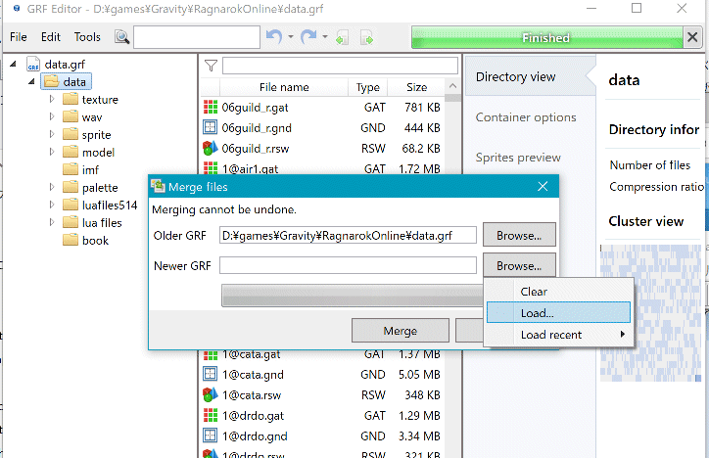Click RSW icon of 06guild_r.rsw

tap(211, 148)
